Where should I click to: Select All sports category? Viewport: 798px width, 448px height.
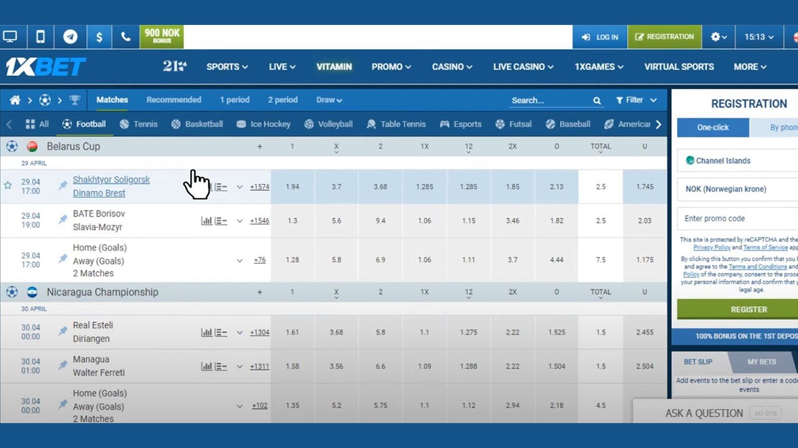[x=37, y=124]
